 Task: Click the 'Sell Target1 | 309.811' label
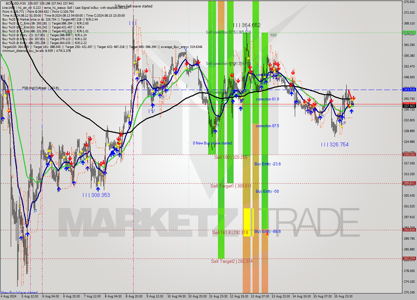point(231,186)
